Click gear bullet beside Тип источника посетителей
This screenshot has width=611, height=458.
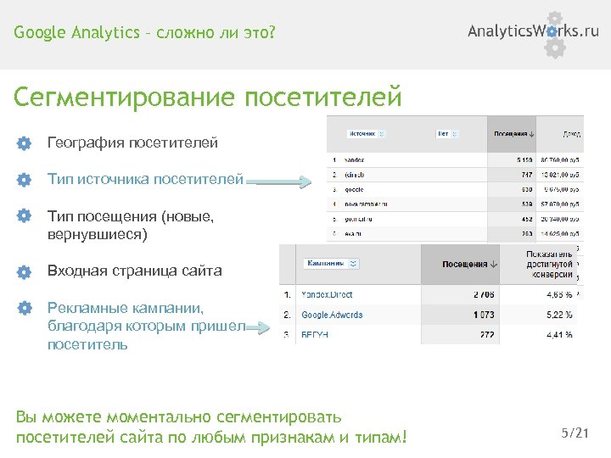pyautogui.click(x=24, y=180)
